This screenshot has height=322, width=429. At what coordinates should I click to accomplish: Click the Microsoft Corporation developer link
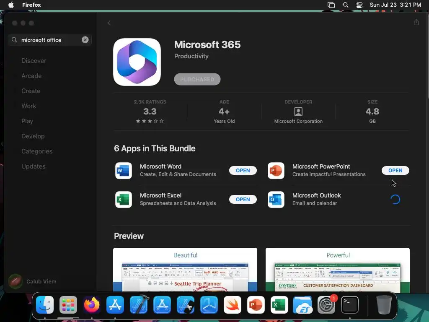coord(298,121)
